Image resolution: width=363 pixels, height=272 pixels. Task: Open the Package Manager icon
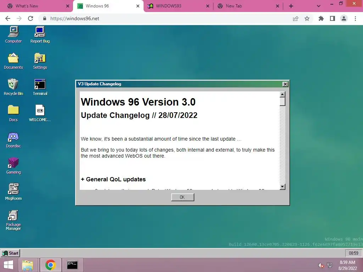[x=13, y=220]
